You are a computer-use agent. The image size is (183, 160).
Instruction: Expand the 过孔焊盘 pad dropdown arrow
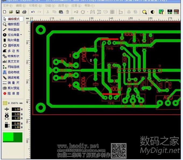click(21, 35)
